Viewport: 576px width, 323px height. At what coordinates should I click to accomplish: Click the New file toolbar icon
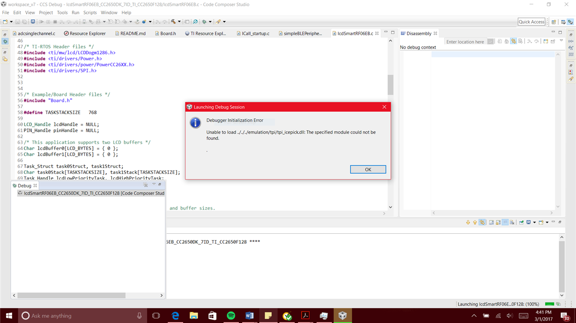5,22
